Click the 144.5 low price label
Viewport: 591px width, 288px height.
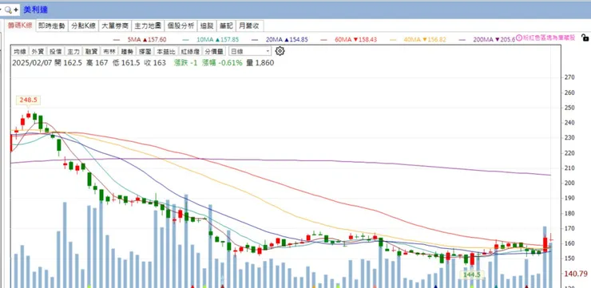(473, 274)
